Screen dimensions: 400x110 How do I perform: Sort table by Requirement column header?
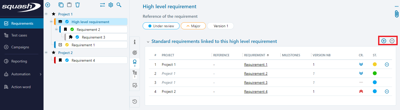click(254, 55)
